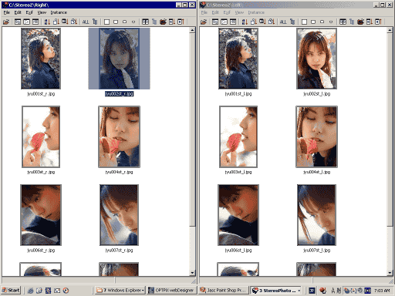Open folder icon in the Stereo2\Left toolbar
The height and width of the screenshot is (296, 395).
(x=204, y=22)
